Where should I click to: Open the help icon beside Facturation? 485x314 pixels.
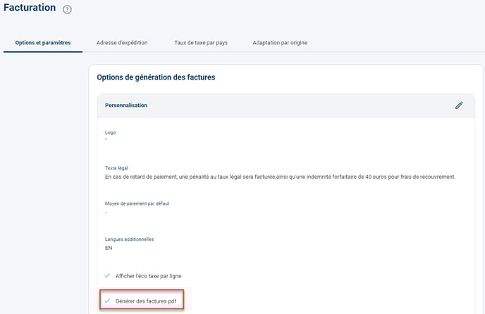coord(67,10)
